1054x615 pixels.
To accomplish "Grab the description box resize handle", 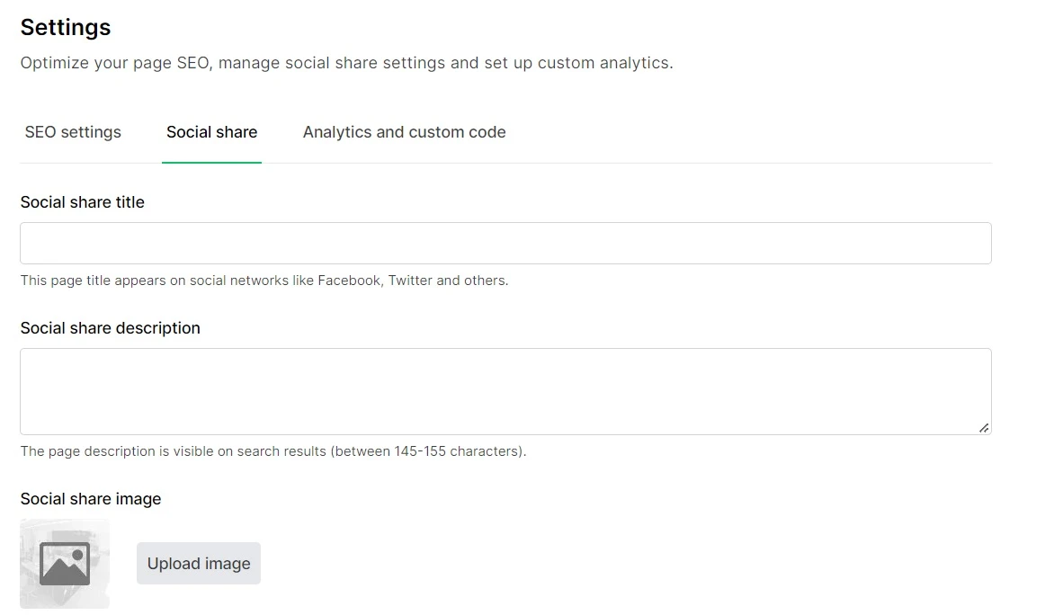I will [x=984, y=428].
